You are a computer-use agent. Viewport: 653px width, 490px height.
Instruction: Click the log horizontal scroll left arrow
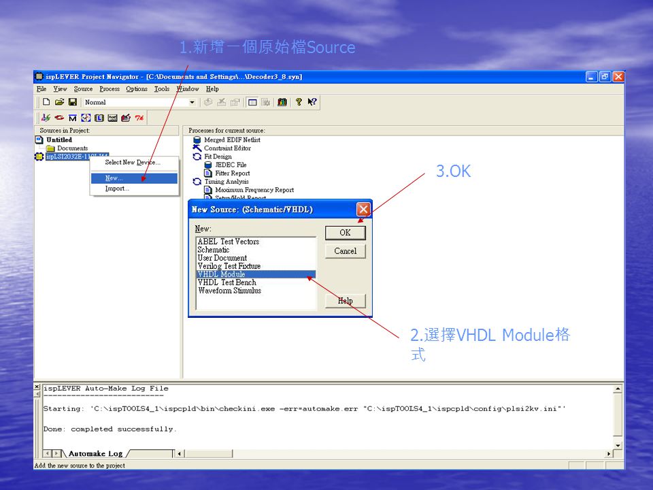point(180,453)
